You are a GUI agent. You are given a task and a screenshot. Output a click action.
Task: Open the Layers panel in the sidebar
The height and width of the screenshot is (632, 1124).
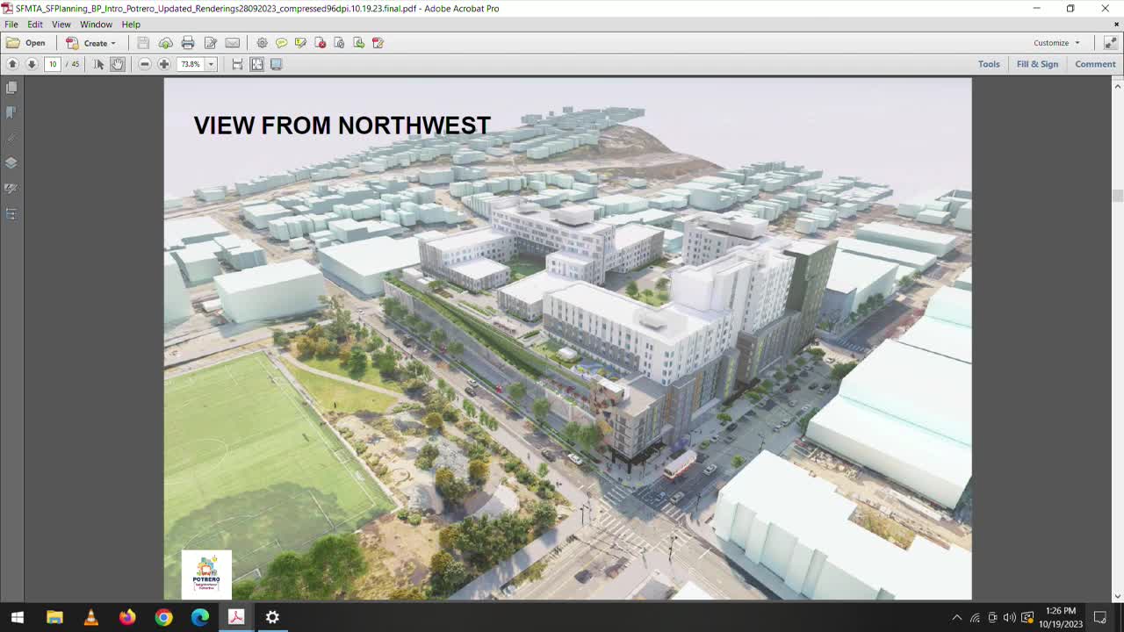11,162
